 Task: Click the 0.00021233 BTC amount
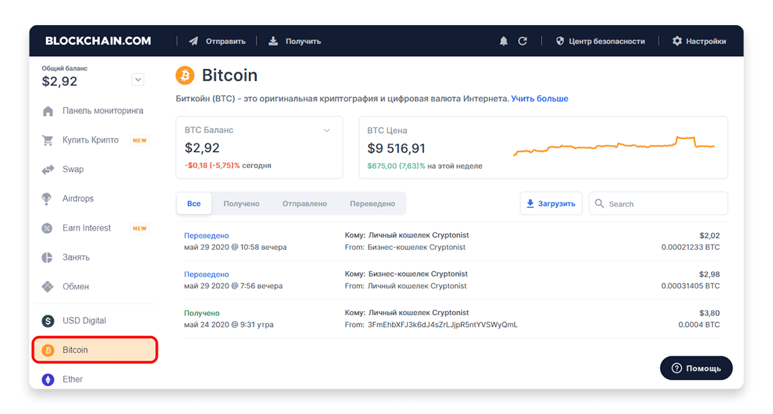(690, 247)
